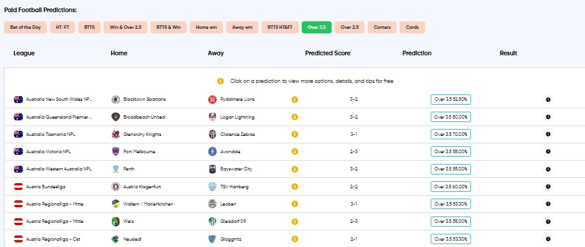
Task: Click the Predicted Score column header
Action: pyautogui.click(x=328, y=53)
